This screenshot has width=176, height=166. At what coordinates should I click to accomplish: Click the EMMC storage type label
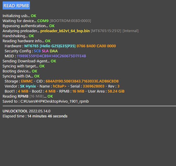pos(27,81)
